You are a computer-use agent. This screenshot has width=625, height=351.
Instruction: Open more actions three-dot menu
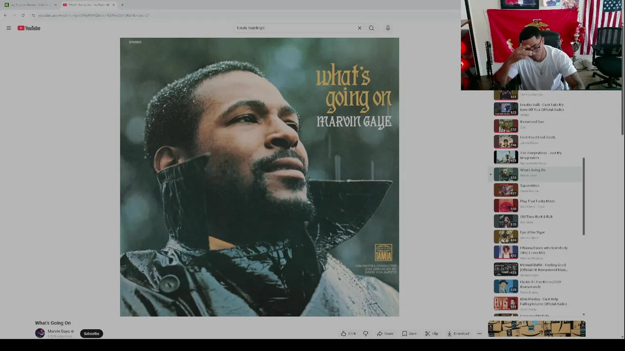point(479,333)
